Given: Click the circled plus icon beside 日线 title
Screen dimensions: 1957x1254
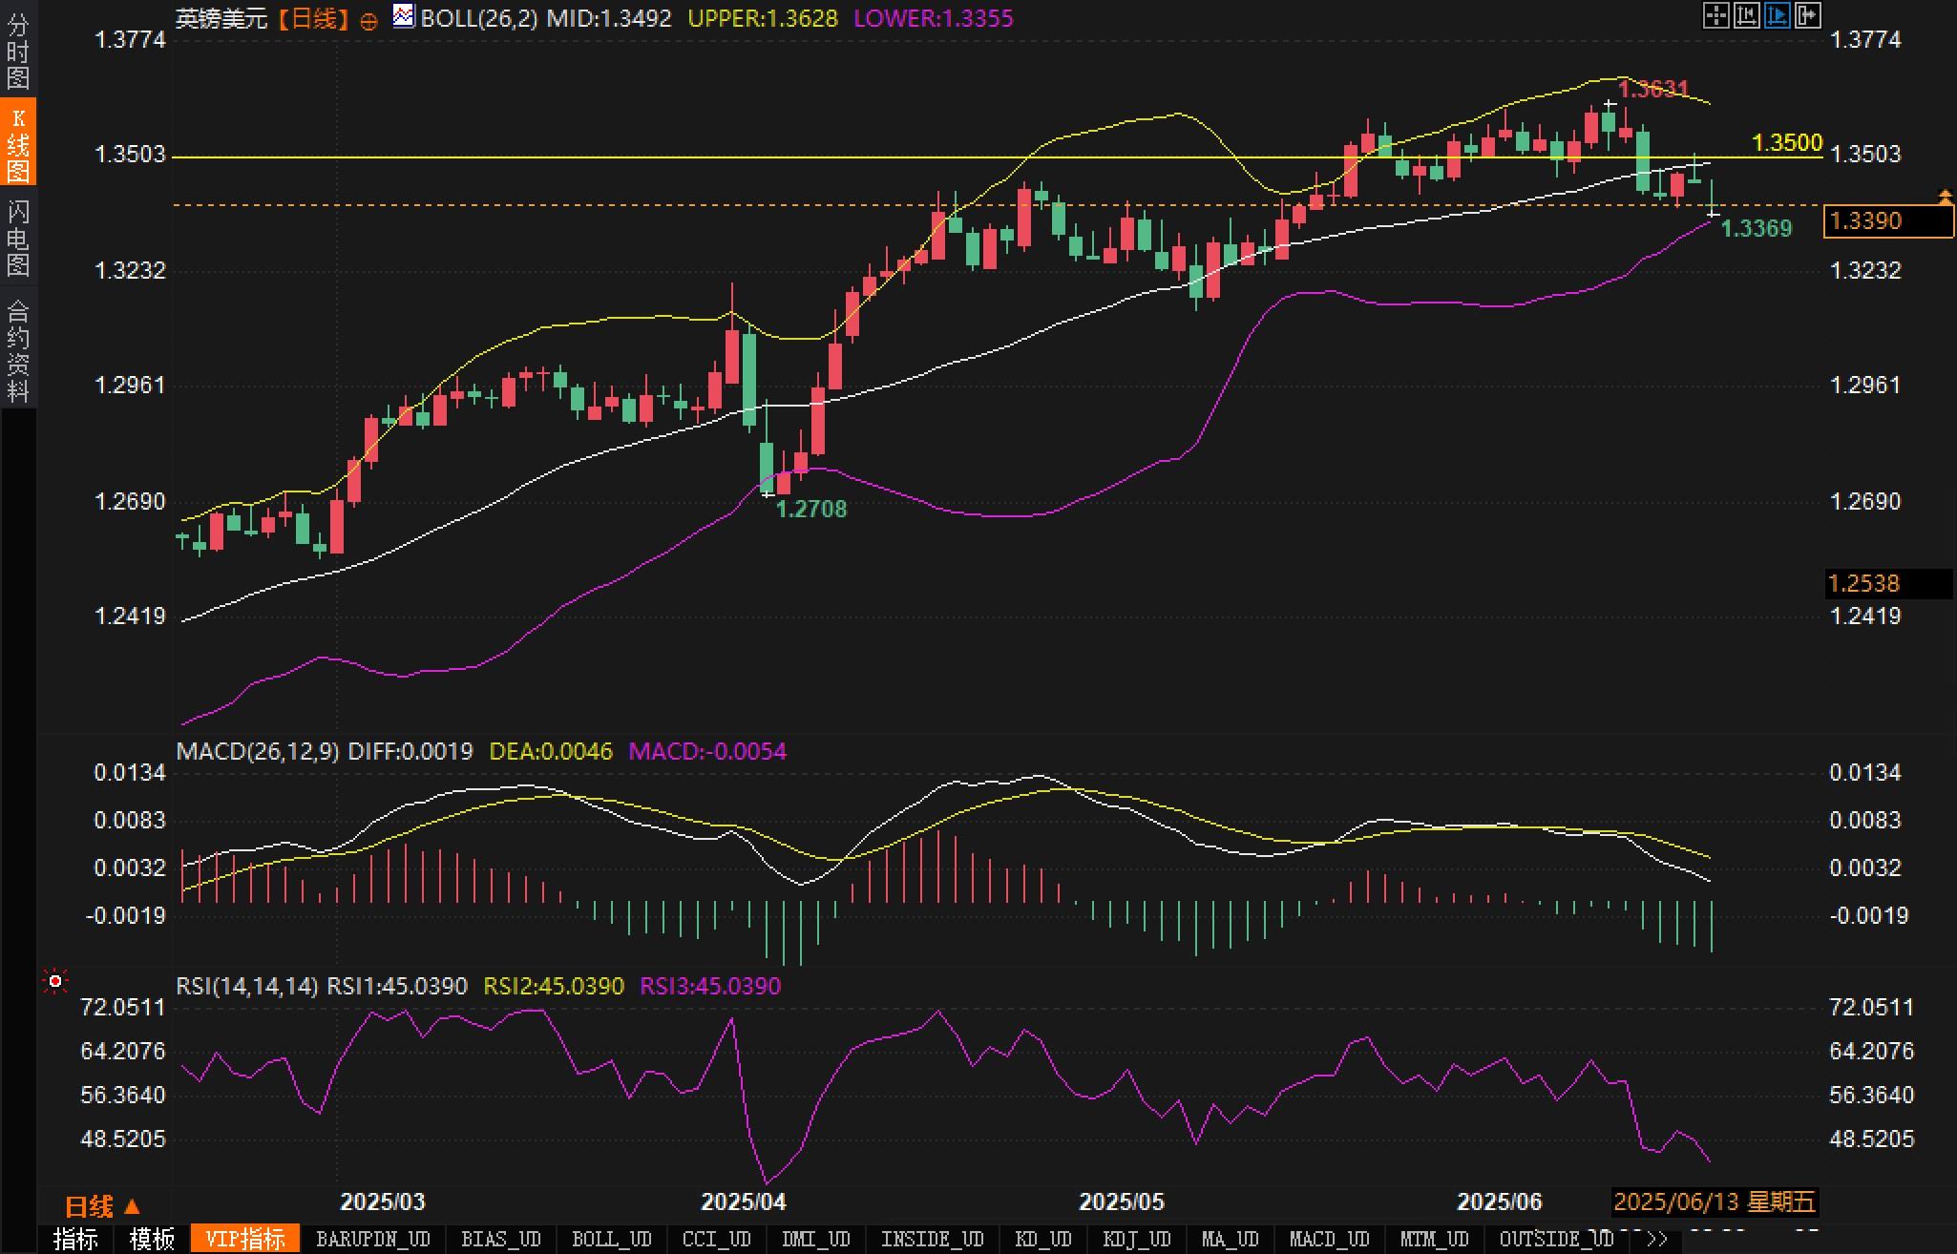Looking at the screenshot, I should point(368,21).
